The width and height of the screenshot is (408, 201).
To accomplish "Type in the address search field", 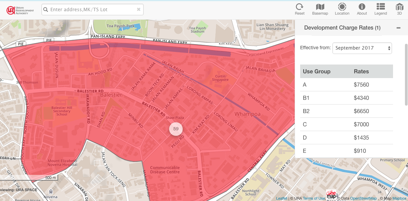I will pyautogui.click(x=92, y=10).
